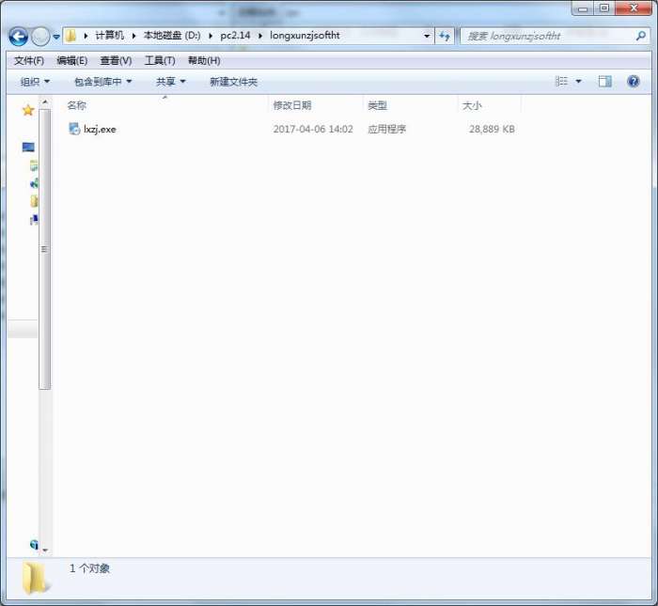Click the 新建文件夹 (New folder) button

coord(233,82)
